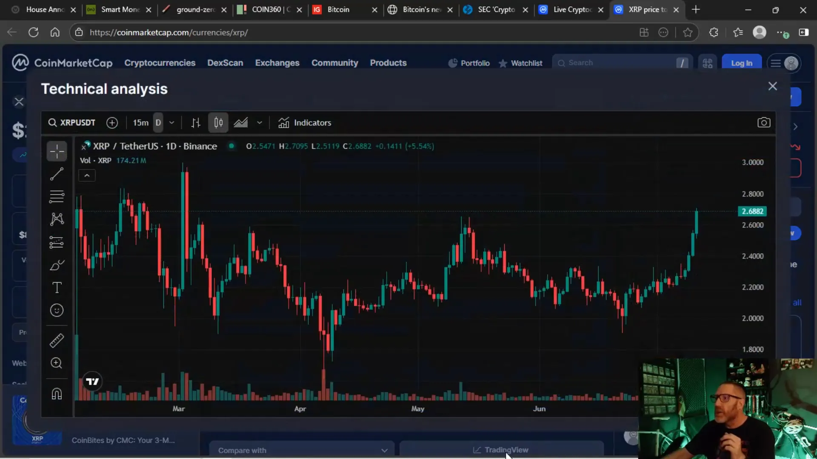This screenshot has height=459, width=817.
Task: Select candlestick chart style
Action: (218, 123)
